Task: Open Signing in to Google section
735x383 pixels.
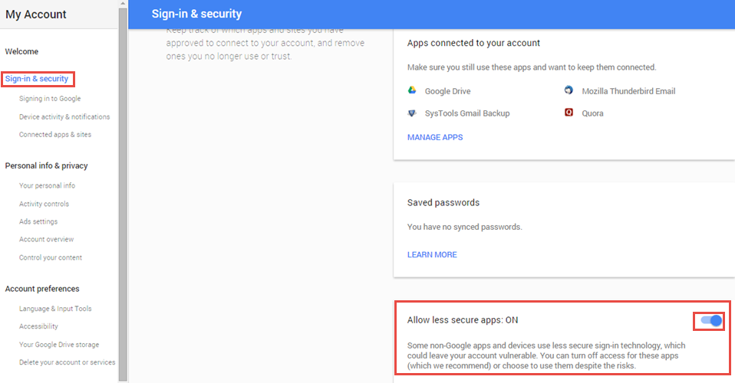Action: coord(50,99)
